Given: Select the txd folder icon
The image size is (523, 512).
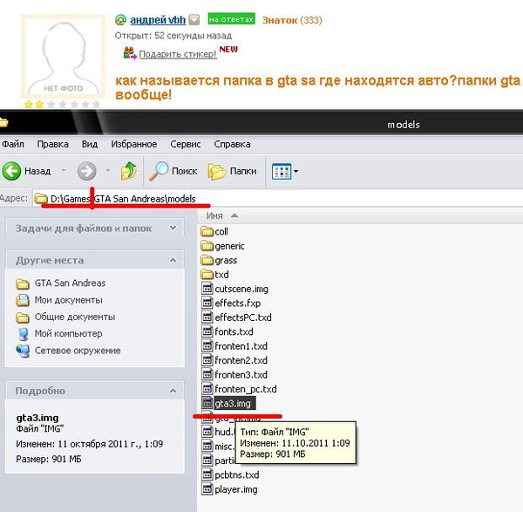Looking at the screenshot, I should (x=207, y=274).
